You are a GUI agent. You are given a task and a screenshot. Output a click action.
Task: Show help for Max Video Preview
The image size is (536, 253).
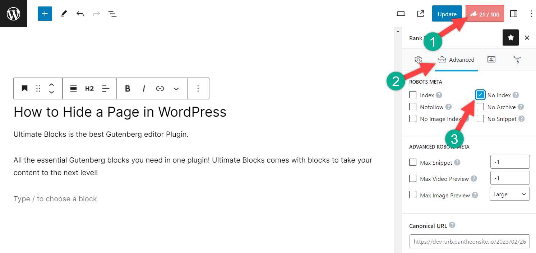point(474,179)
